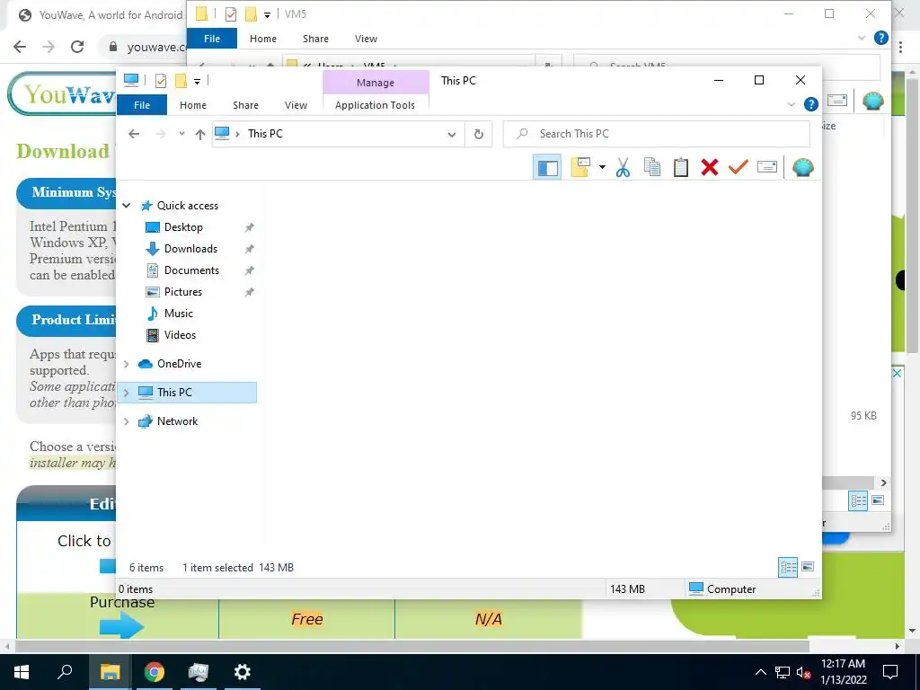Open File tab in VM5 window

point(212,39)
